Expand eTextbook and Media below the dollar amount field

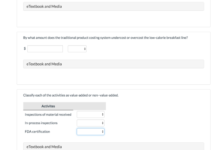(x=114, y=64)
